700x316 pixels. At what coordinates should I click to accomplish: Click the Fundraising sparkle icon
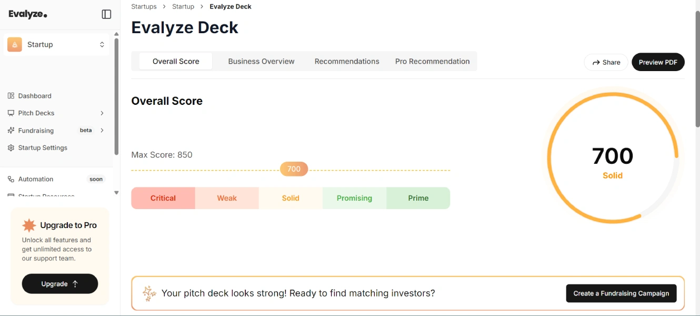pos(11,131)
